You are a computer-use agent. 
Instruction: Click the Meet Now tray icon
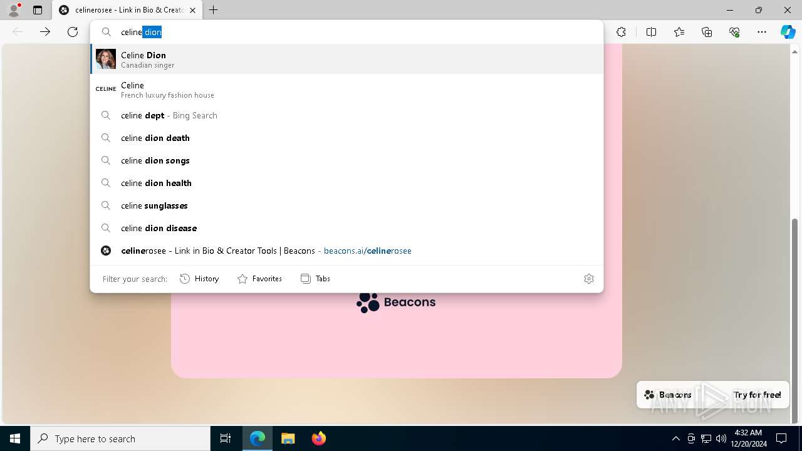click(691, 438)
